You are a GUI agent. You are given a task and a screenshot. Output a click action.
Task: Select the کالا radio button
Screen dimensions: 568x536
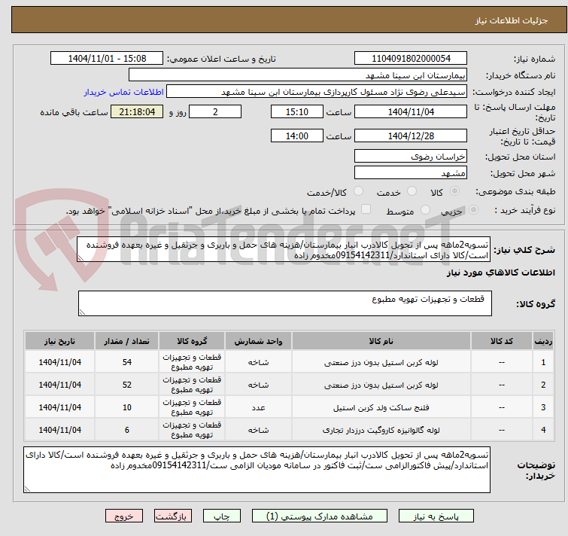pyautogui.click(x=454, y=191)
